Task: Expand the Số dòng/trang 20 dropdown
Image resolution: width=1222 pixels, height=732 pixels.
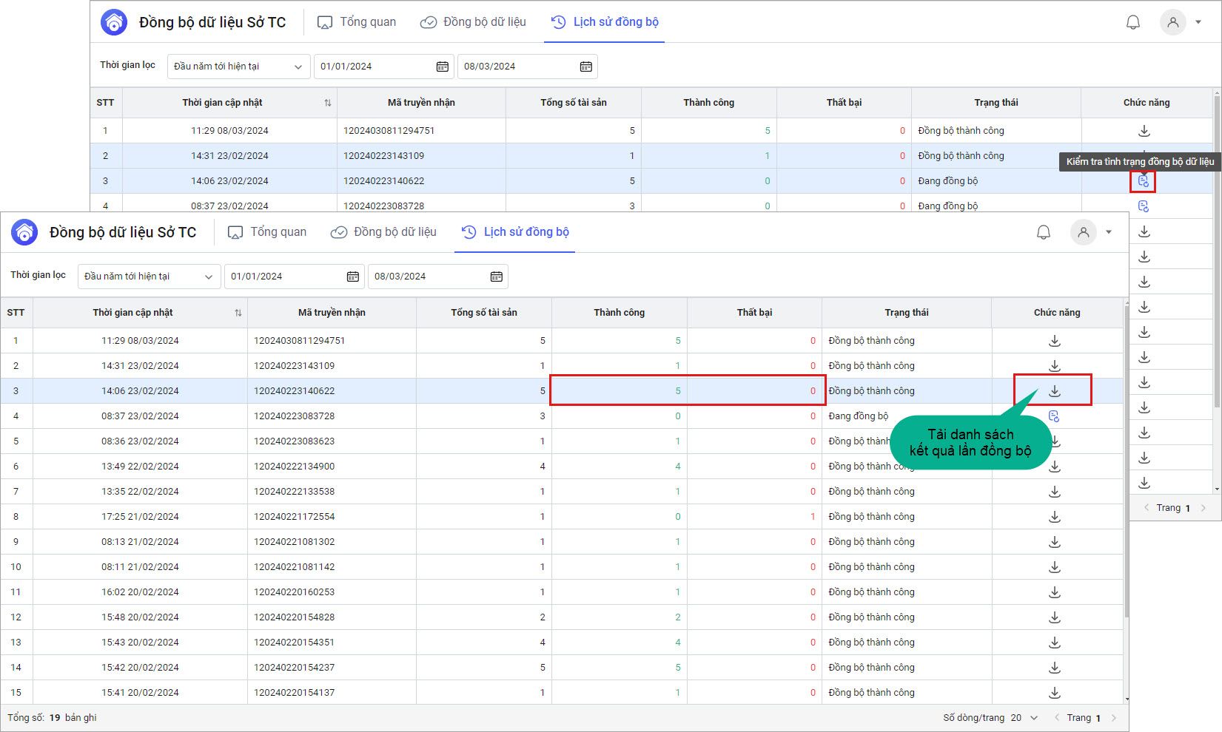Action: [x=1034, y=718]
